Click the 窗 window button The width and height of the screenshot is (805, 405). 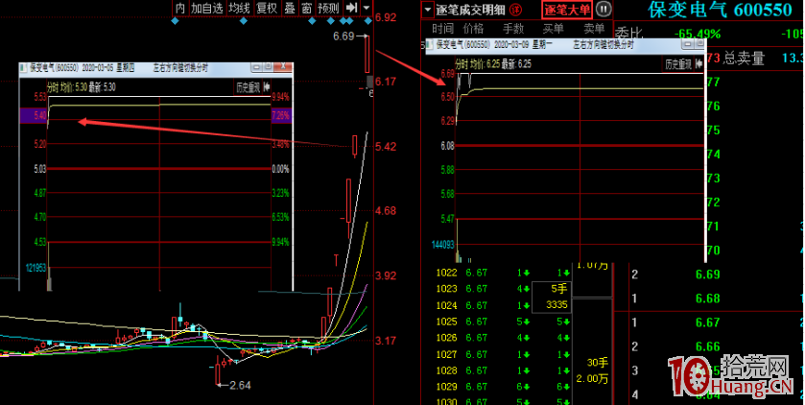(x=306, y=8)
